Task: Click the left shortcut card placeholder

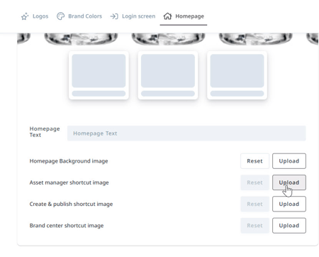Action: point(99,75)
